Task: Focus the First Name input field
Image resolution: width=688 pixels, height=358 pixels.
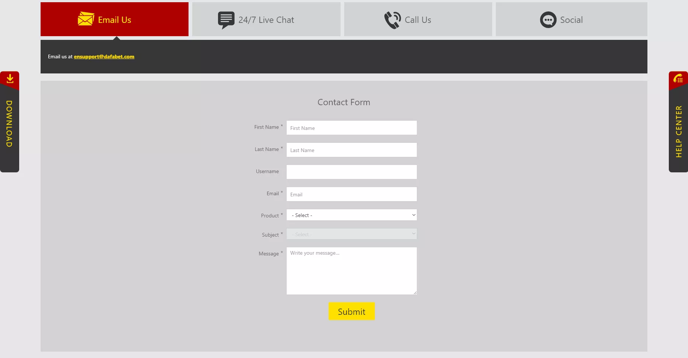Action: (352, 128)
